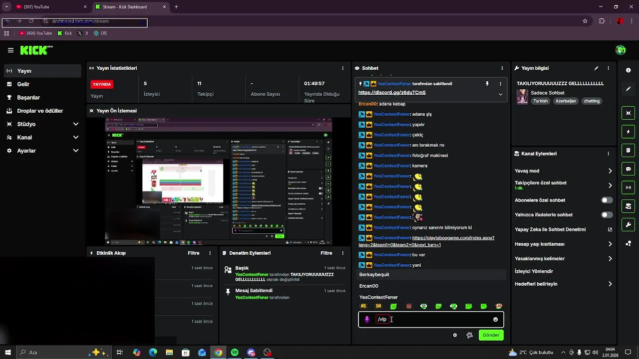Screen dimensions: 639x359
Task: Open the new tab plus button
Action: tap(176, 7)
